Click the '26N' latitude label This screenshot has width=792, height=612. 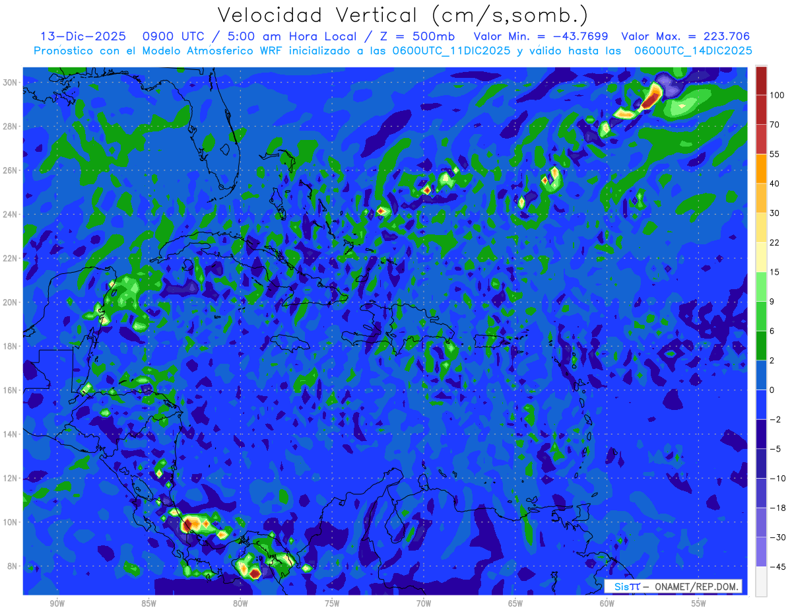[x=11, y=170]
